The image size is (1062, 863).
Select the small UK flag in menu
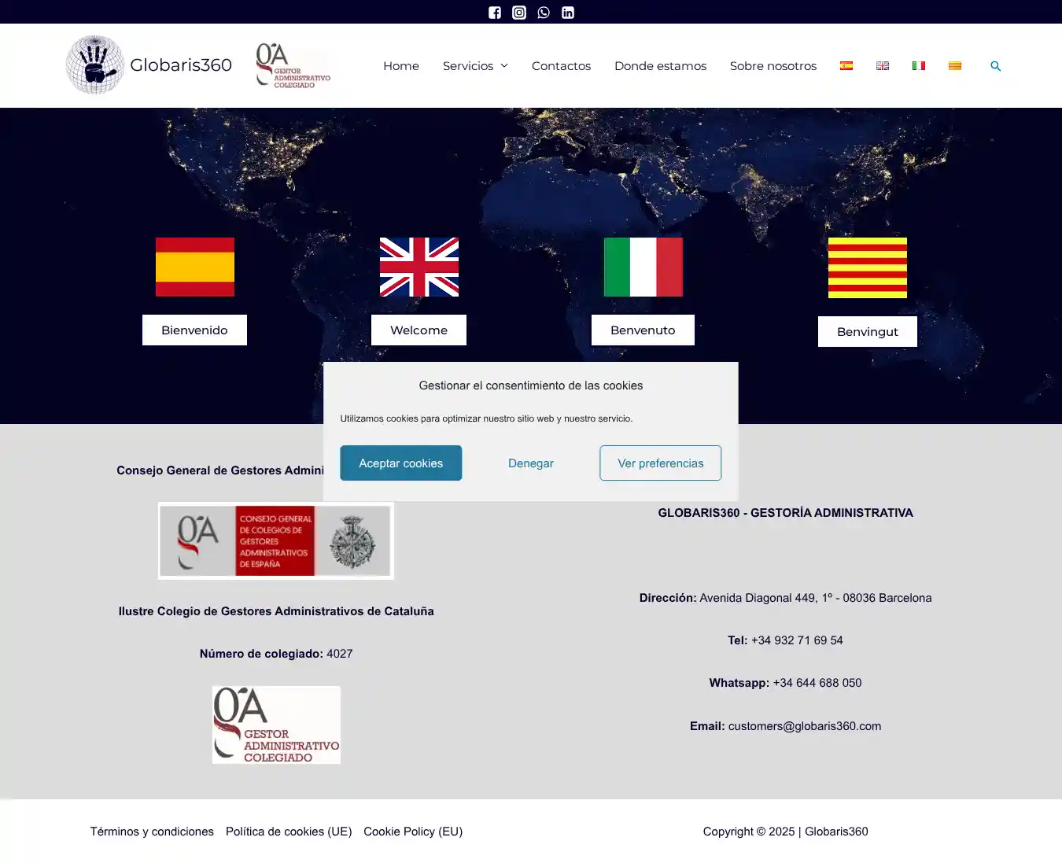883,66
